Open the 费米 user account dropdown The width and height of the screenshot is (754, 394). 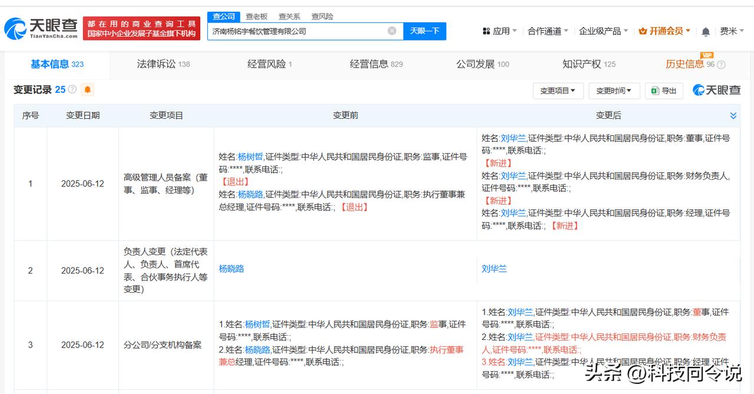click(732, 31)
